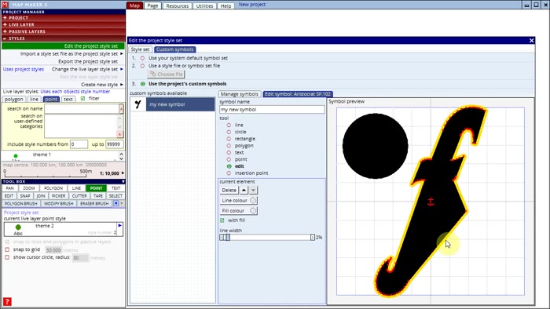This screenshot has width=550, height=309.
Task: Open the Utilities menu tab
Action: 204,5
